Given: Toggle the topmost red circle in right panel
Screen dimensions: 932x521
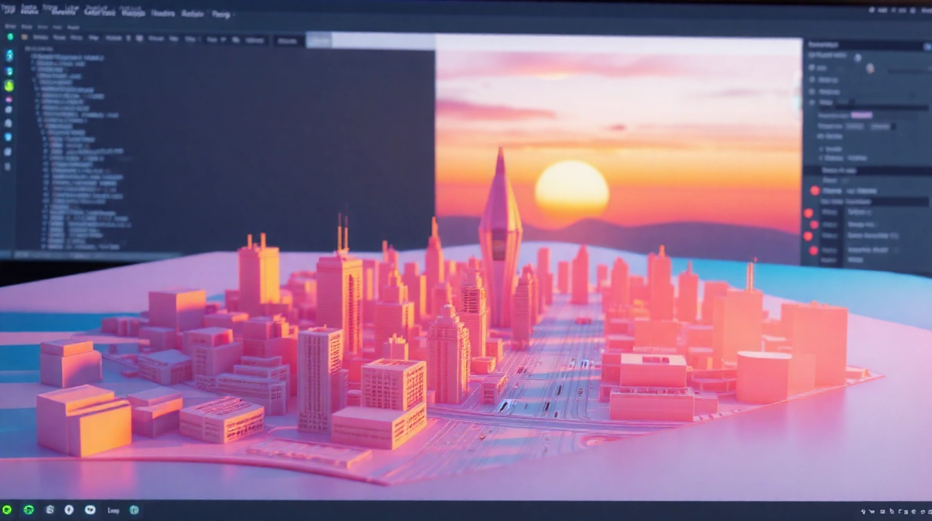Looking at the screenshot, I should [x=815, y=191].
